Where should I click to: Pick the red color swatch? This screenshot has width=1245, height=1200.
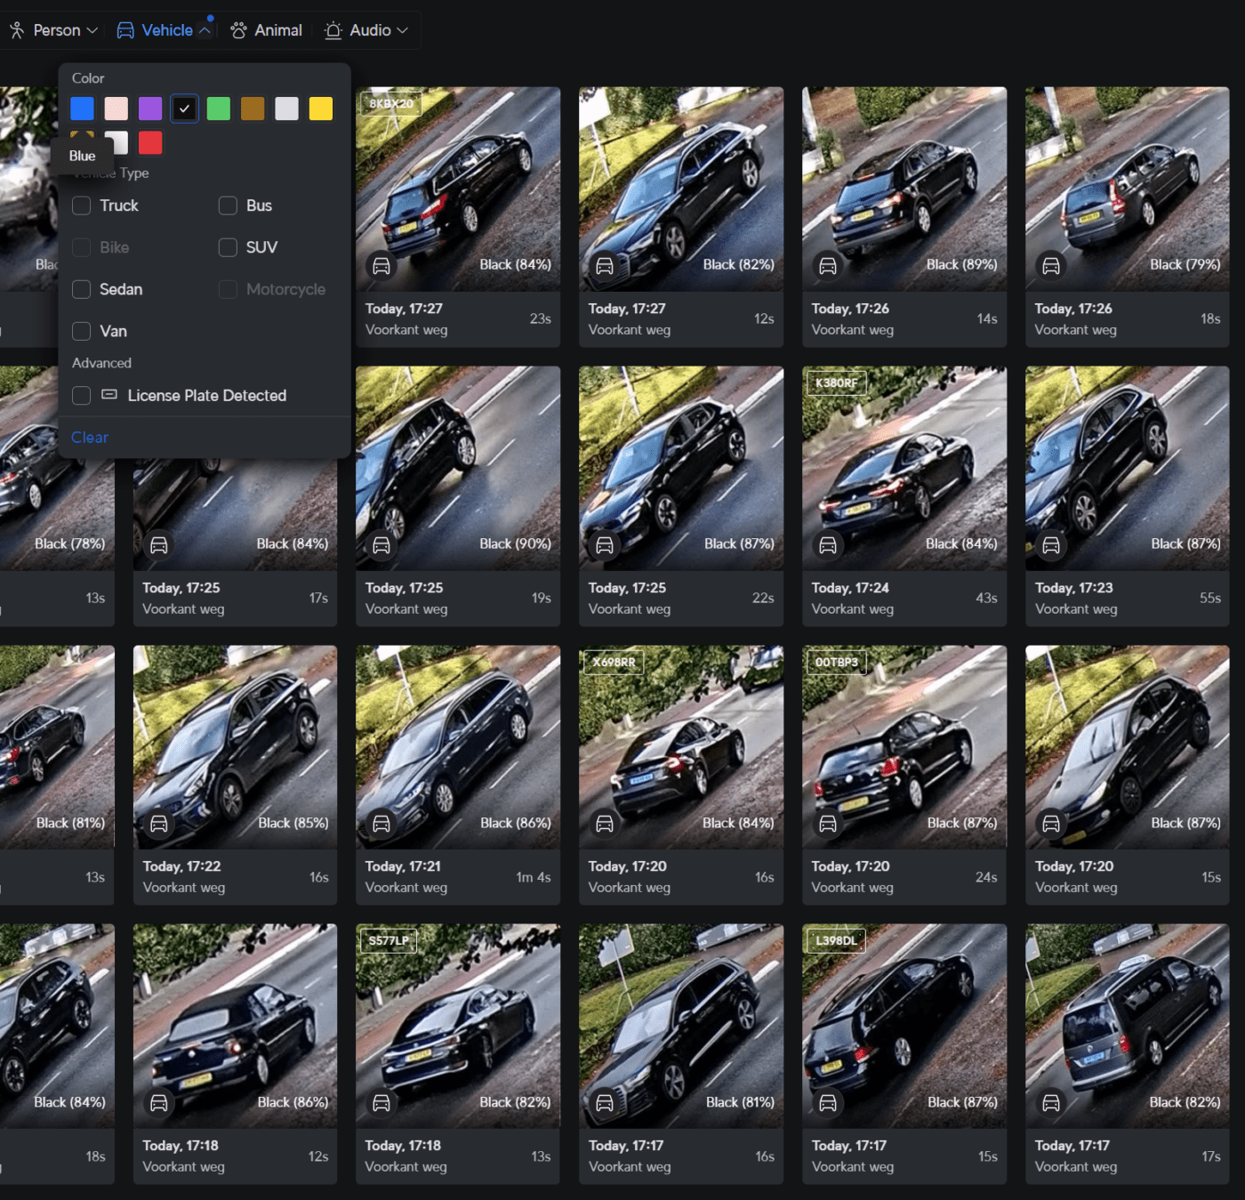150,142
